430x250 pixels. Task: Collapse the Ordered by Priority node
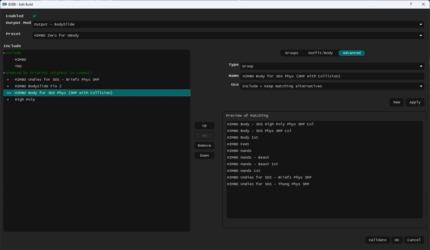(x=4, y=73)
